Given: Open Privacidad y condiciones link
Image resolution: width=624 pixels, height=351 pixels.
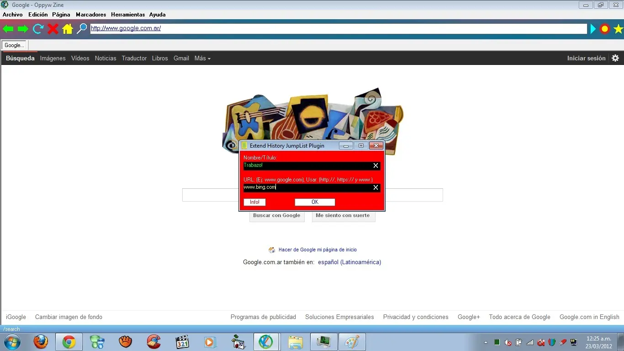Looking at the screenshot, I should (x=416, y=317).
